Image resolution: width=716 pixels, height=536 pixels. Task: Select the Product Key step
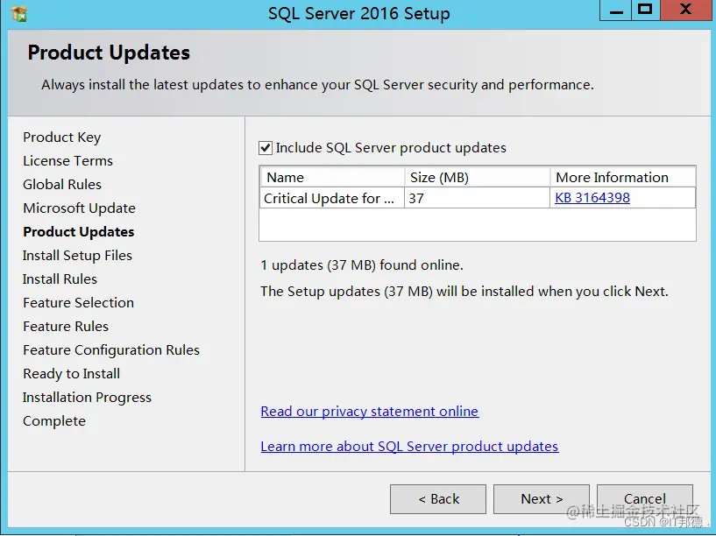pyautogui.click(x=61, y=138)
